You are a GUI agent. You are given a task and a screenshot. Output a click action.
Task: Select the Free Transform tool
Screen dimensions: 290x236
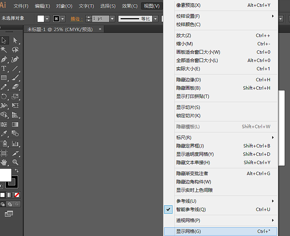15,106
